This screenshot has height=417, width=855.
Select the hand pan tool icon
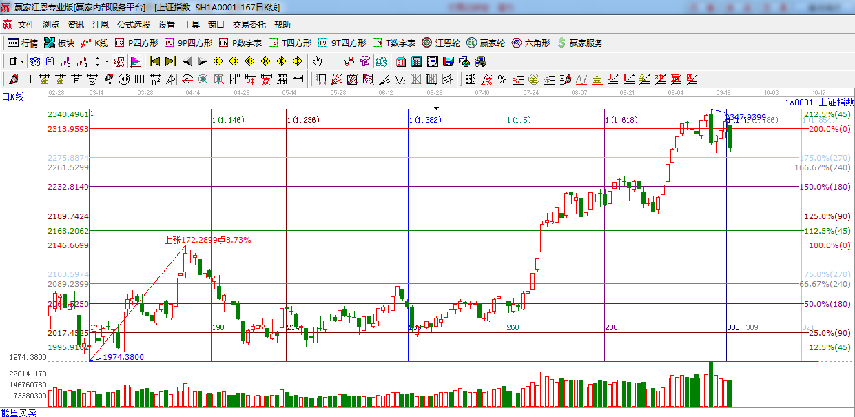tap(318, 61)
